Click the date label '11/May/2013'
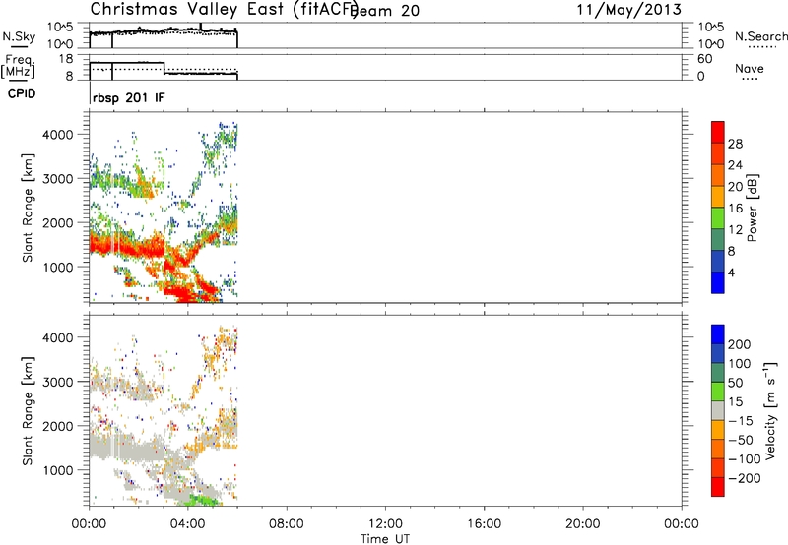This screenshot has height=545, width=788. (x=628, y=10)
